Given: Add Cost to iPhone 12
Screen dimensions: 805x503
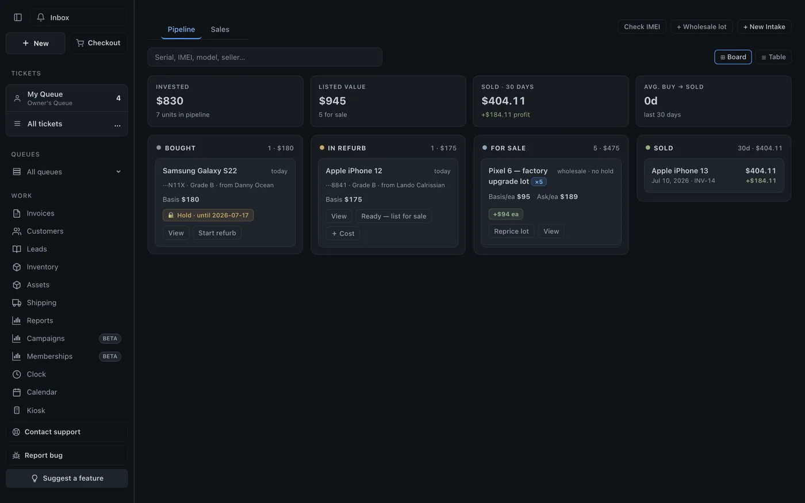Looking at the screenshot, I should (343, 233).
